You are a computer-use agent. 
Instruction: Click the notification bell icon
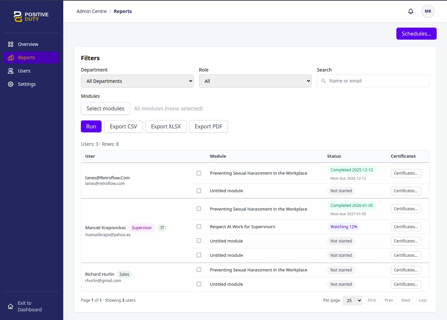pyautogui.click(x=410, y=11)
